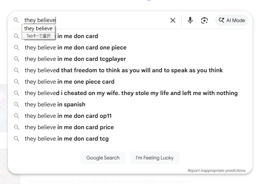Screen dimensions: 256x184
Task: Pick suggestion 'in me one piece card'
Action: (x=69, y=82)
